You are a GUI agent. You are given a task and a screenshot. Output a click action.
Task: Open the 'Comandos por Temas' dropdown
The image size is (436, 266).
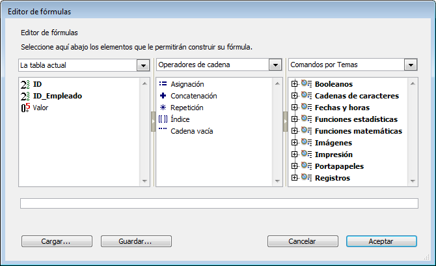411,65
